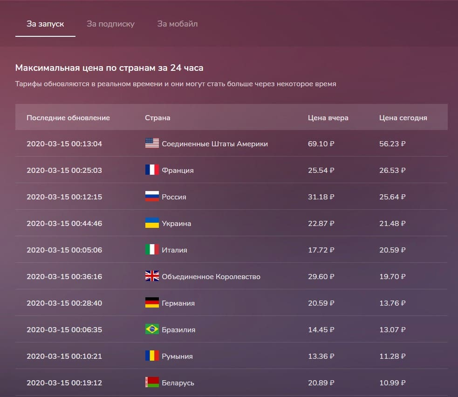Click the France flag icon
The image size is (458, 397).
pos(152,170)
